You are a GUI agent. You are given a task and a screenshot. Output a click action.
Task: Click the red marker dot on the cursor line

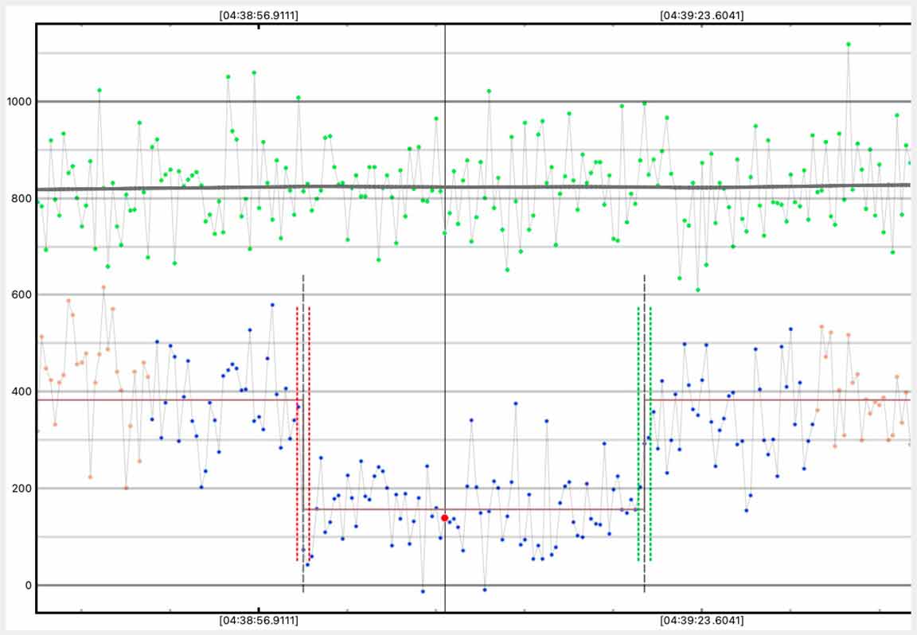click(444, 518)
